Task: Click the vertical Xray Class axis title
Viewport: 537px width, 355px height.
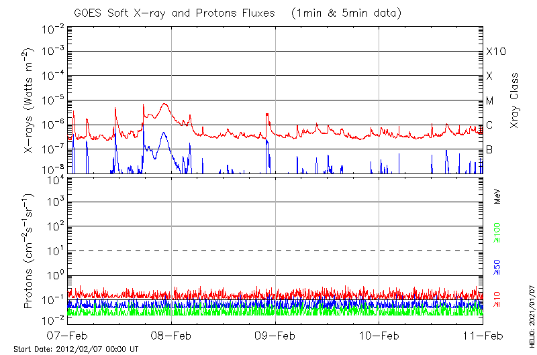Action: [x=515, y=100]
